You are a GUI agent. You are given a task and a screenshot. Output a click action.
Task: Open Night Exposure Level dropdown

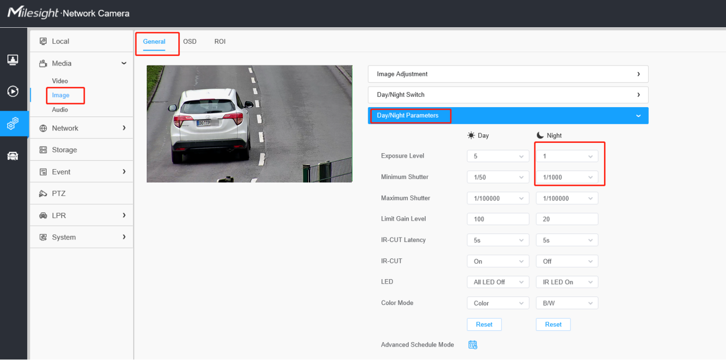coord(567,156)
